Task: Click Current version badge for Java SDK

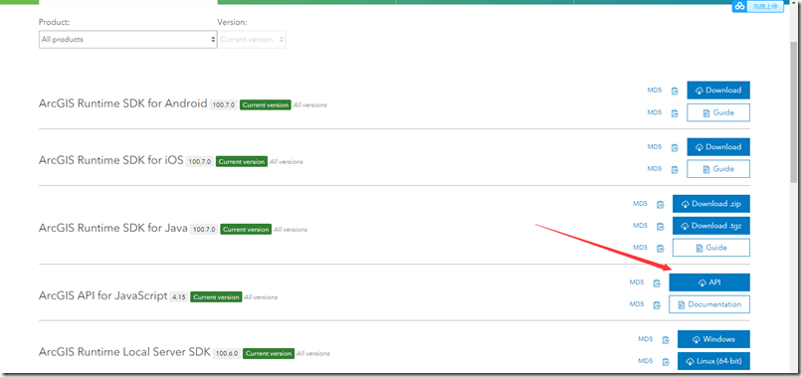Action: coord(246,230)
